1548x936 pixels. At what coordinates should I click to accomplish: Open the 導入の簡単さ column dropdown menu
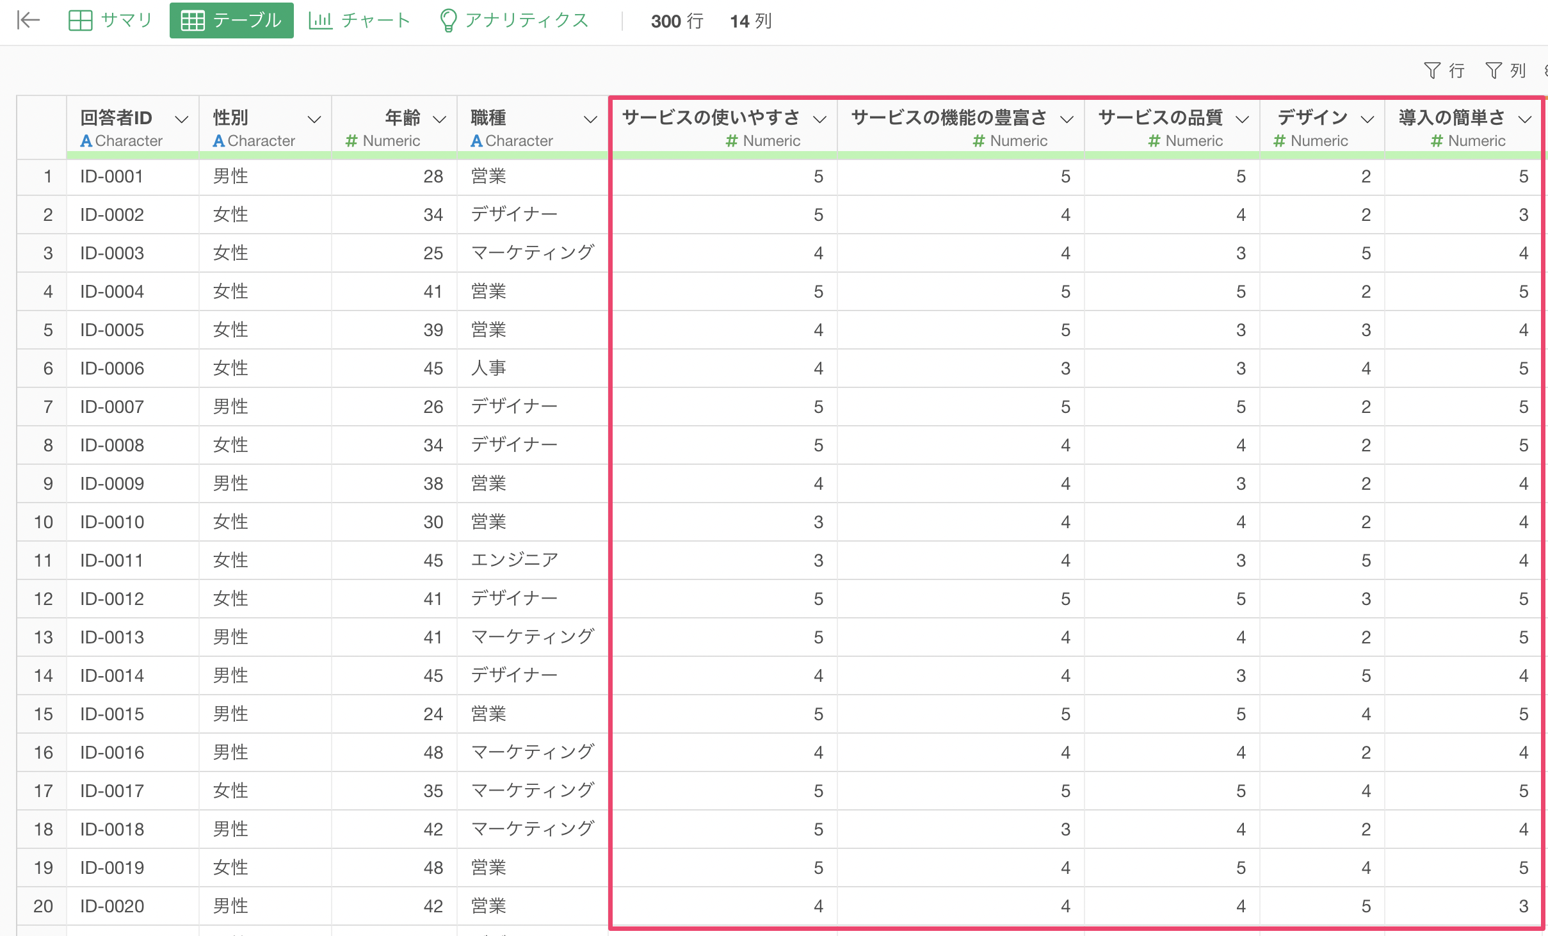click(1525, 119)
